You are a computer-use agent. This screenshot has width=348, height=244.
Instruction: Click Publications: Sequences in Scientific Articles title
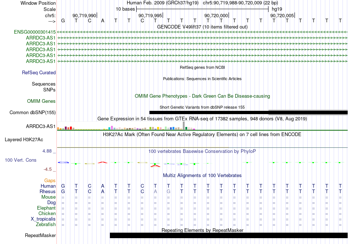pyautogui.click(x=202, y=79)
